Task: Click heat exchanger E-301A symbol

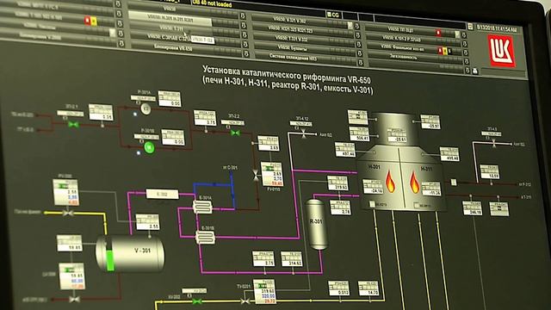Action: coord(202,207)
